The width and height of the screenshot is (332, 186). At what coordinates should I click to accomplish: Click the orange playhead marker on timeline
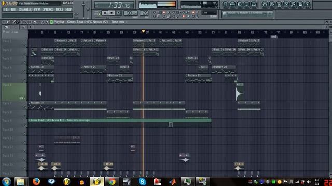143,31
